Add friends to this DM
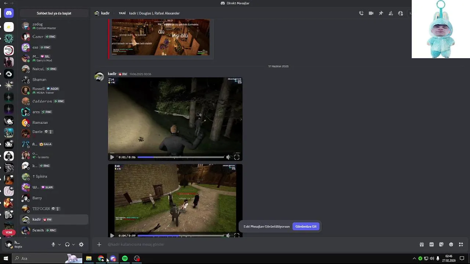This screenshot has height=264, width=470. [391, 13]
